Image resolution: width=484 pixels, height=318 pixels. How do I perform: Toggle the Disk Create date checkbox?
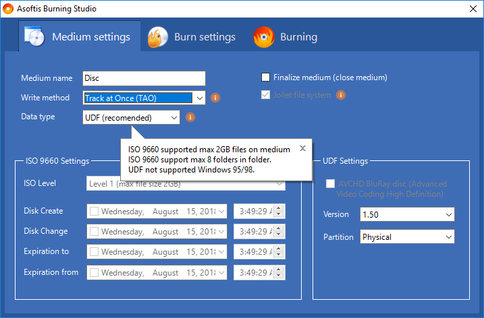tap(95, 212)
